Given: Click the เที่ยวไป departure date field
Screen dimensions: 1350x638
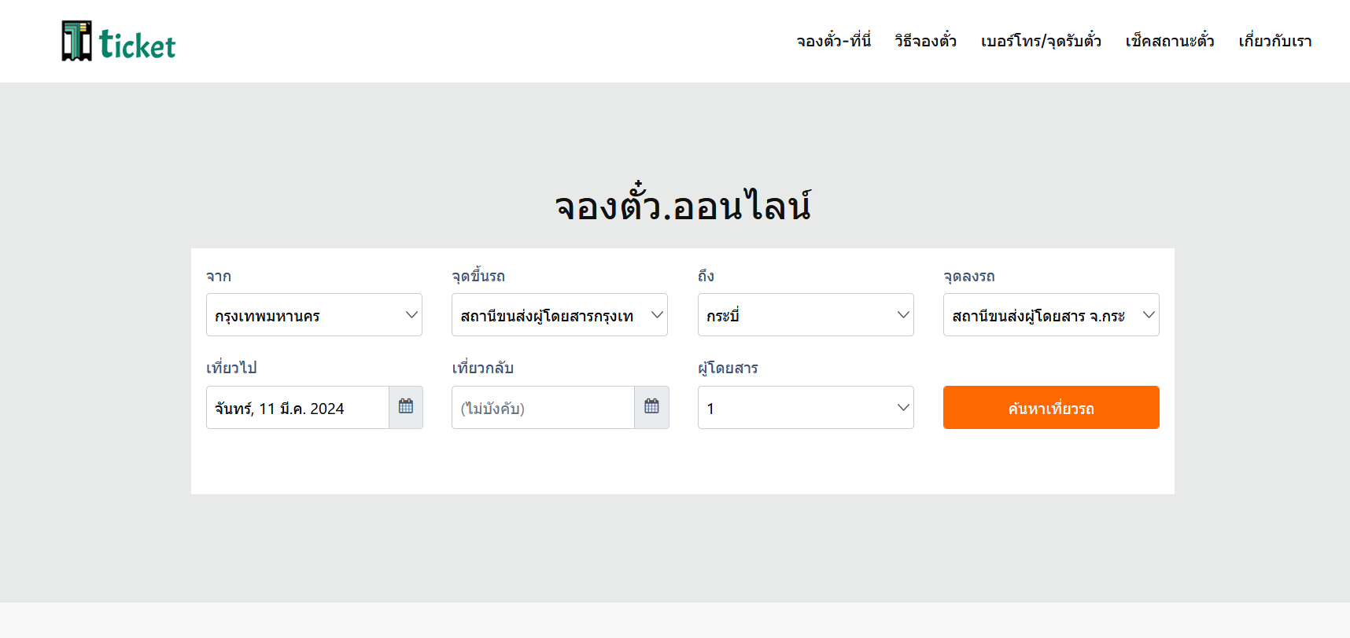Looking at the screenshot, I should [x=297, y=408].
